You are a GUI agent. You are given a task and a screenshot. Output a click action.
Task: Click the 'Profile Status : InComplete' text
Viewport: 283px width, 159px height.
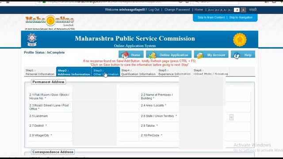[x=44, y=53]
